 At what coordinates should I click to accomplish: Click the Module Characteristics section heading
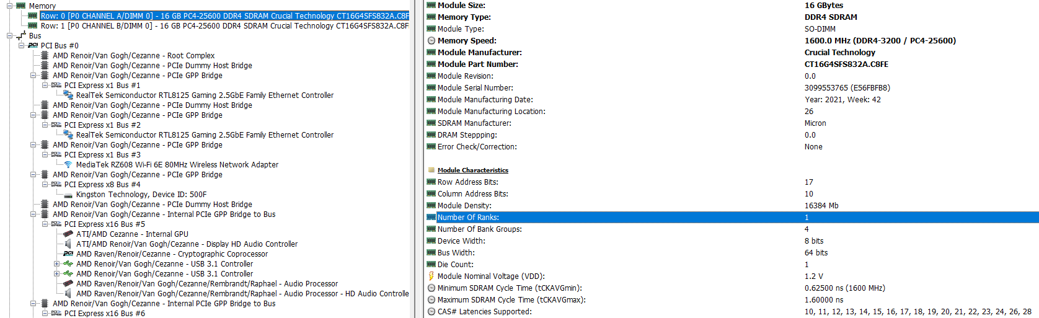click(x=473, y=170)
